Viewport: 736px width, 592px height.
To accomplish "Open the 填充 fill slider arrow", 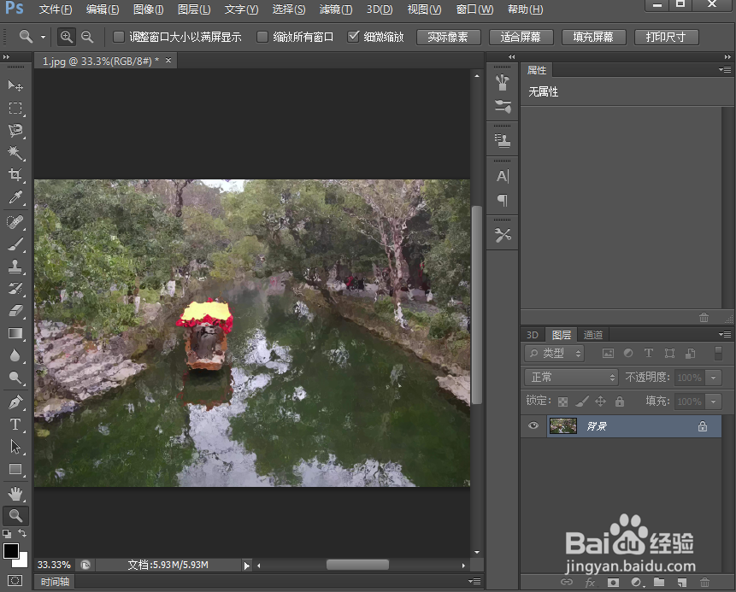I will point(714,402).
